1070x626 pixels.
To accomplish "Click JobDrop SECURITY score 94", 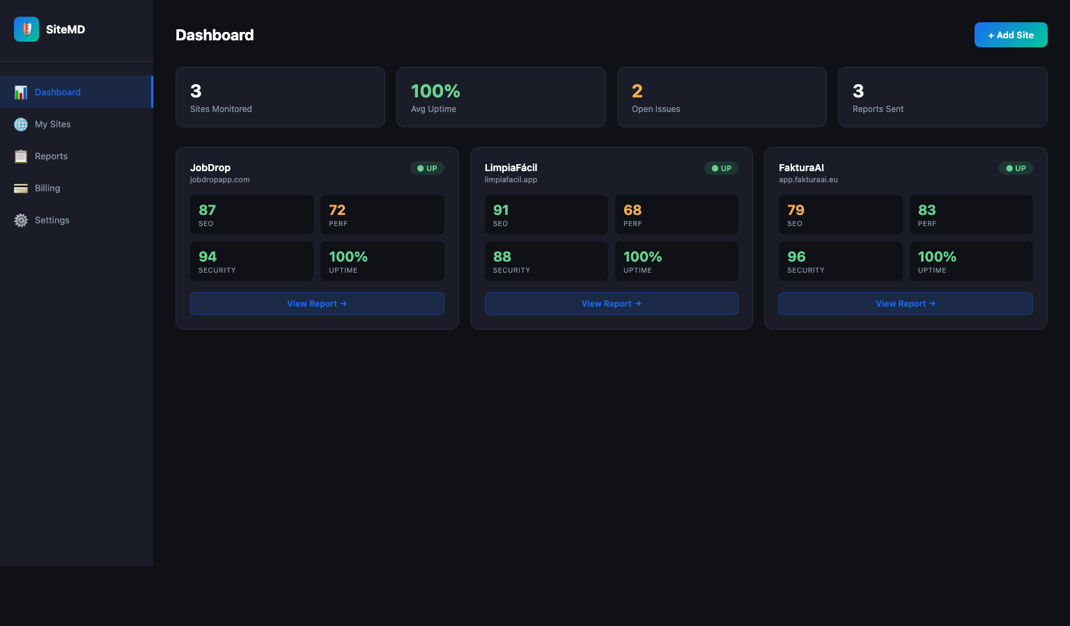I will coord(251,261).
